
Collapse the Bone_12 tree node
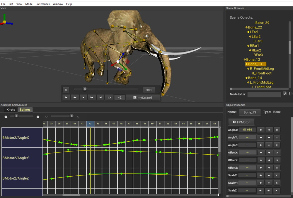point(245,60)
